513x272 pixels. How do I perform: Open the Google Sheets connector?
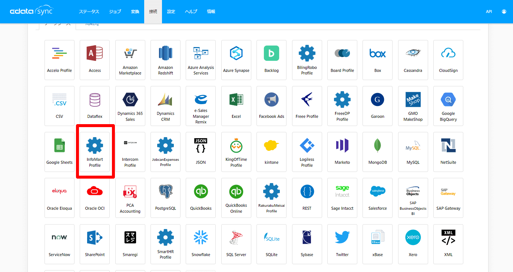[59, 152]
